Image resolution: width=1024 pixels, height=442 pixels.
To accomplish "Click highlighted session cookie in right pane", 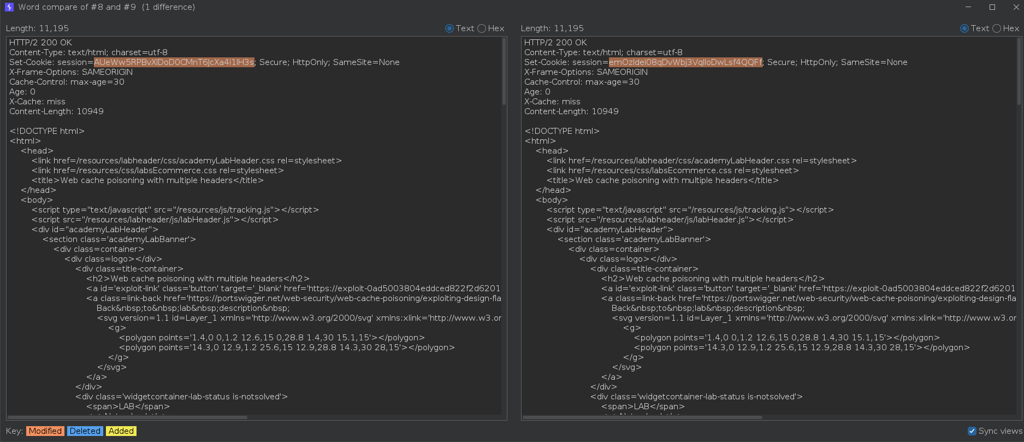I will click(685, 62).
